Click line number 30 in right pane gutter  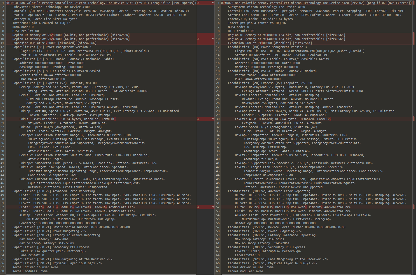coord(218,119)
